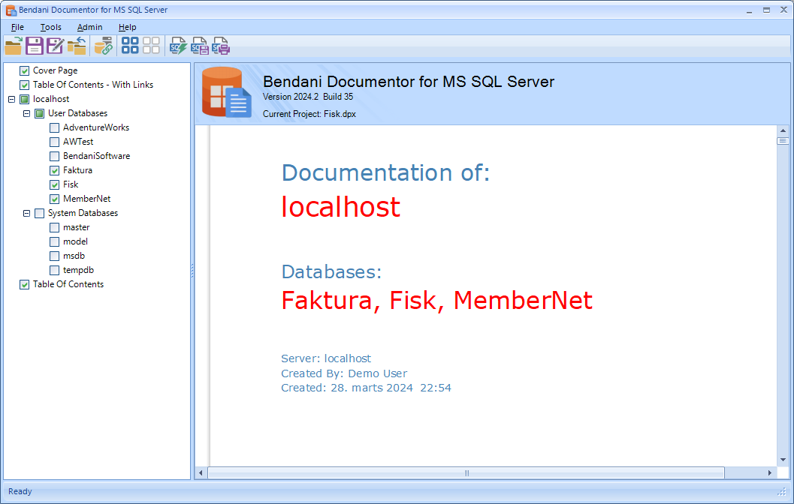
Task: Click the generate documentation lightning icon
Action: click(x=179, y=46)
